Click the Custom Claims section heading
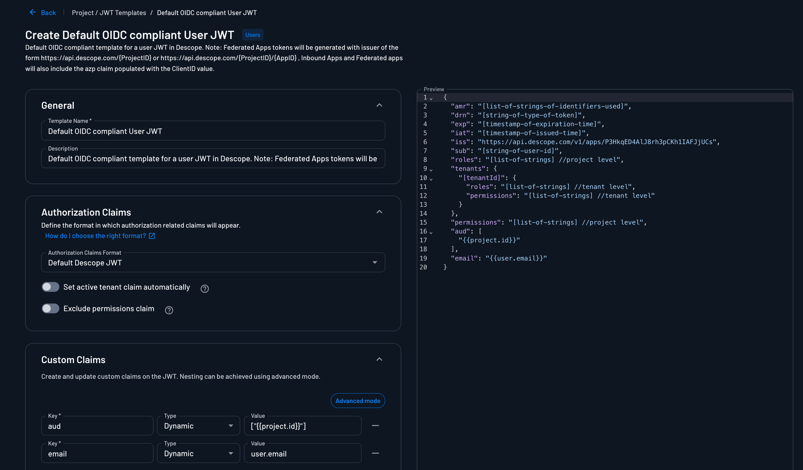Image resolution: width=803 pixels, height=470 pixels. 73,360
